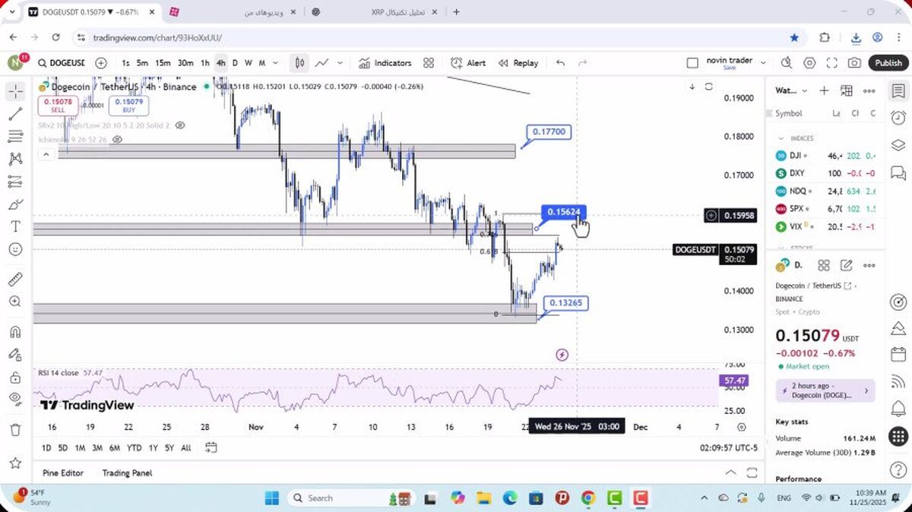This screenshot has height=512, width=912.
Task: Switch to 15m timeframe
Action: (x=163, y=63)
